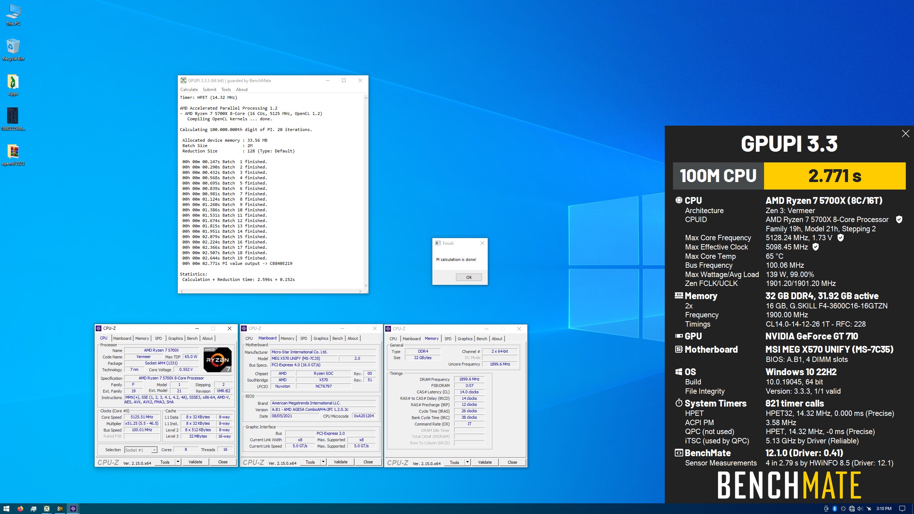Screen dimensions: 914x514
Task: Click the 821 timer calls heading
Action: click(794, 403)
